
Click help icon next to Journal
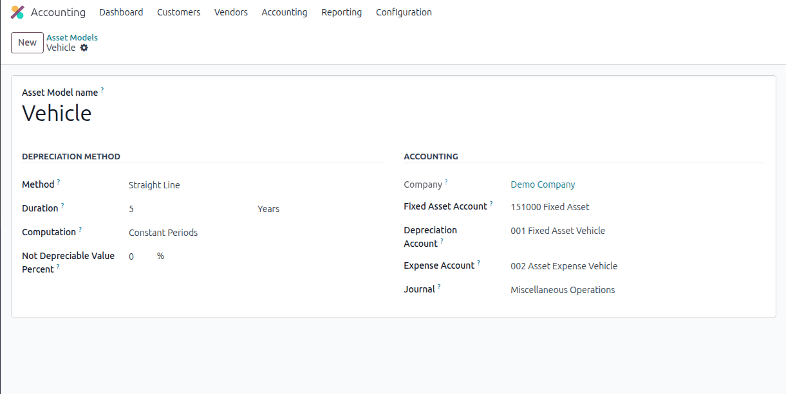pyautogui.click(x=440, y=286)
